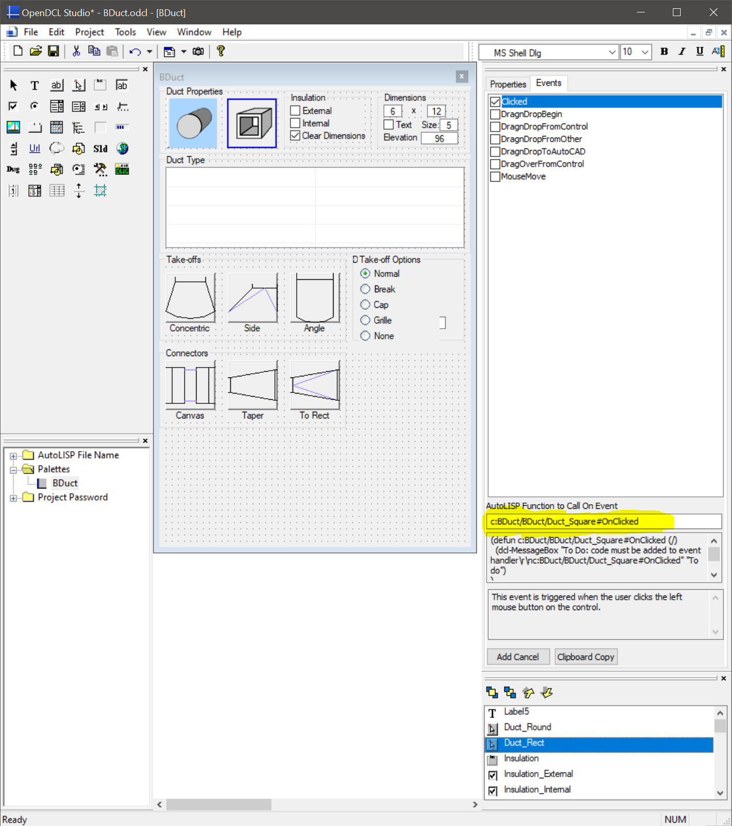732x826 pixels.
Task: Copy selection with the toolbar Copy icon
Action: (x=94, y=51)
